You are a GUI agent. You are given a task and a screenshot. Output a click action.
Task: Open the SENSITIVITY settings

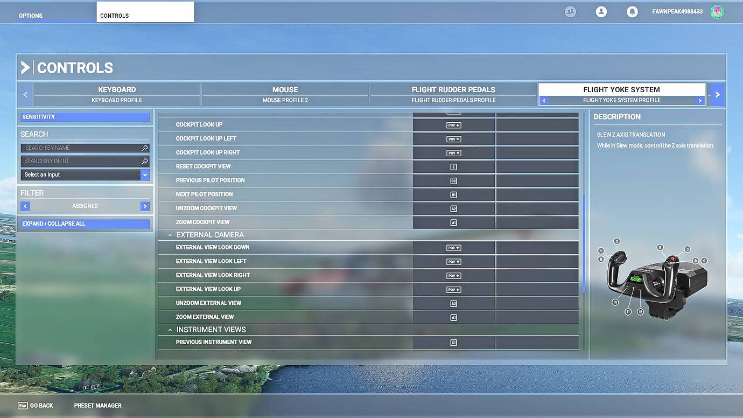pos(85,116)
